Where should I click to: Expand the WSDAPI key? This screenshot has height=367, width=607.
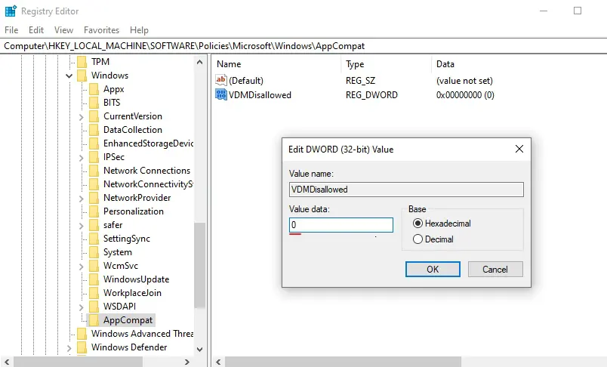(x=82, y=307)
